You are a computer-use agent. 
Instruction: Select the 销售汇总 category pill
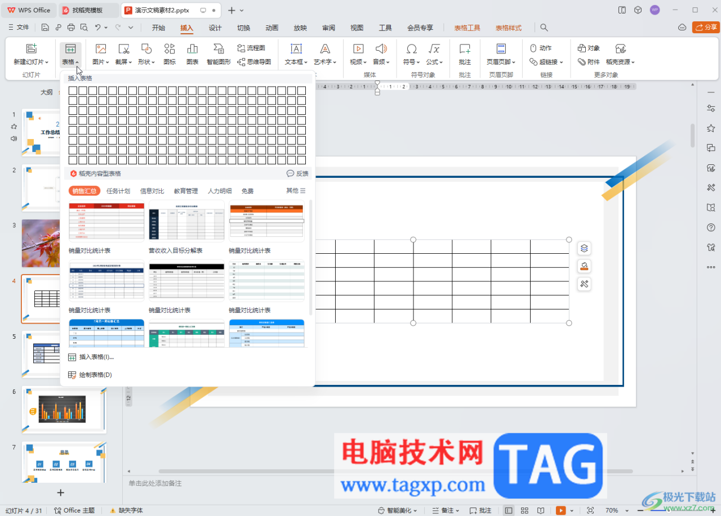pyautogui.click(x=84, y=191)
